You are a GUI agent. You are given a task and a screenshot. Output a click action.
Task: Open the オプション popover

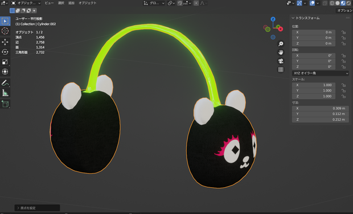344,11
